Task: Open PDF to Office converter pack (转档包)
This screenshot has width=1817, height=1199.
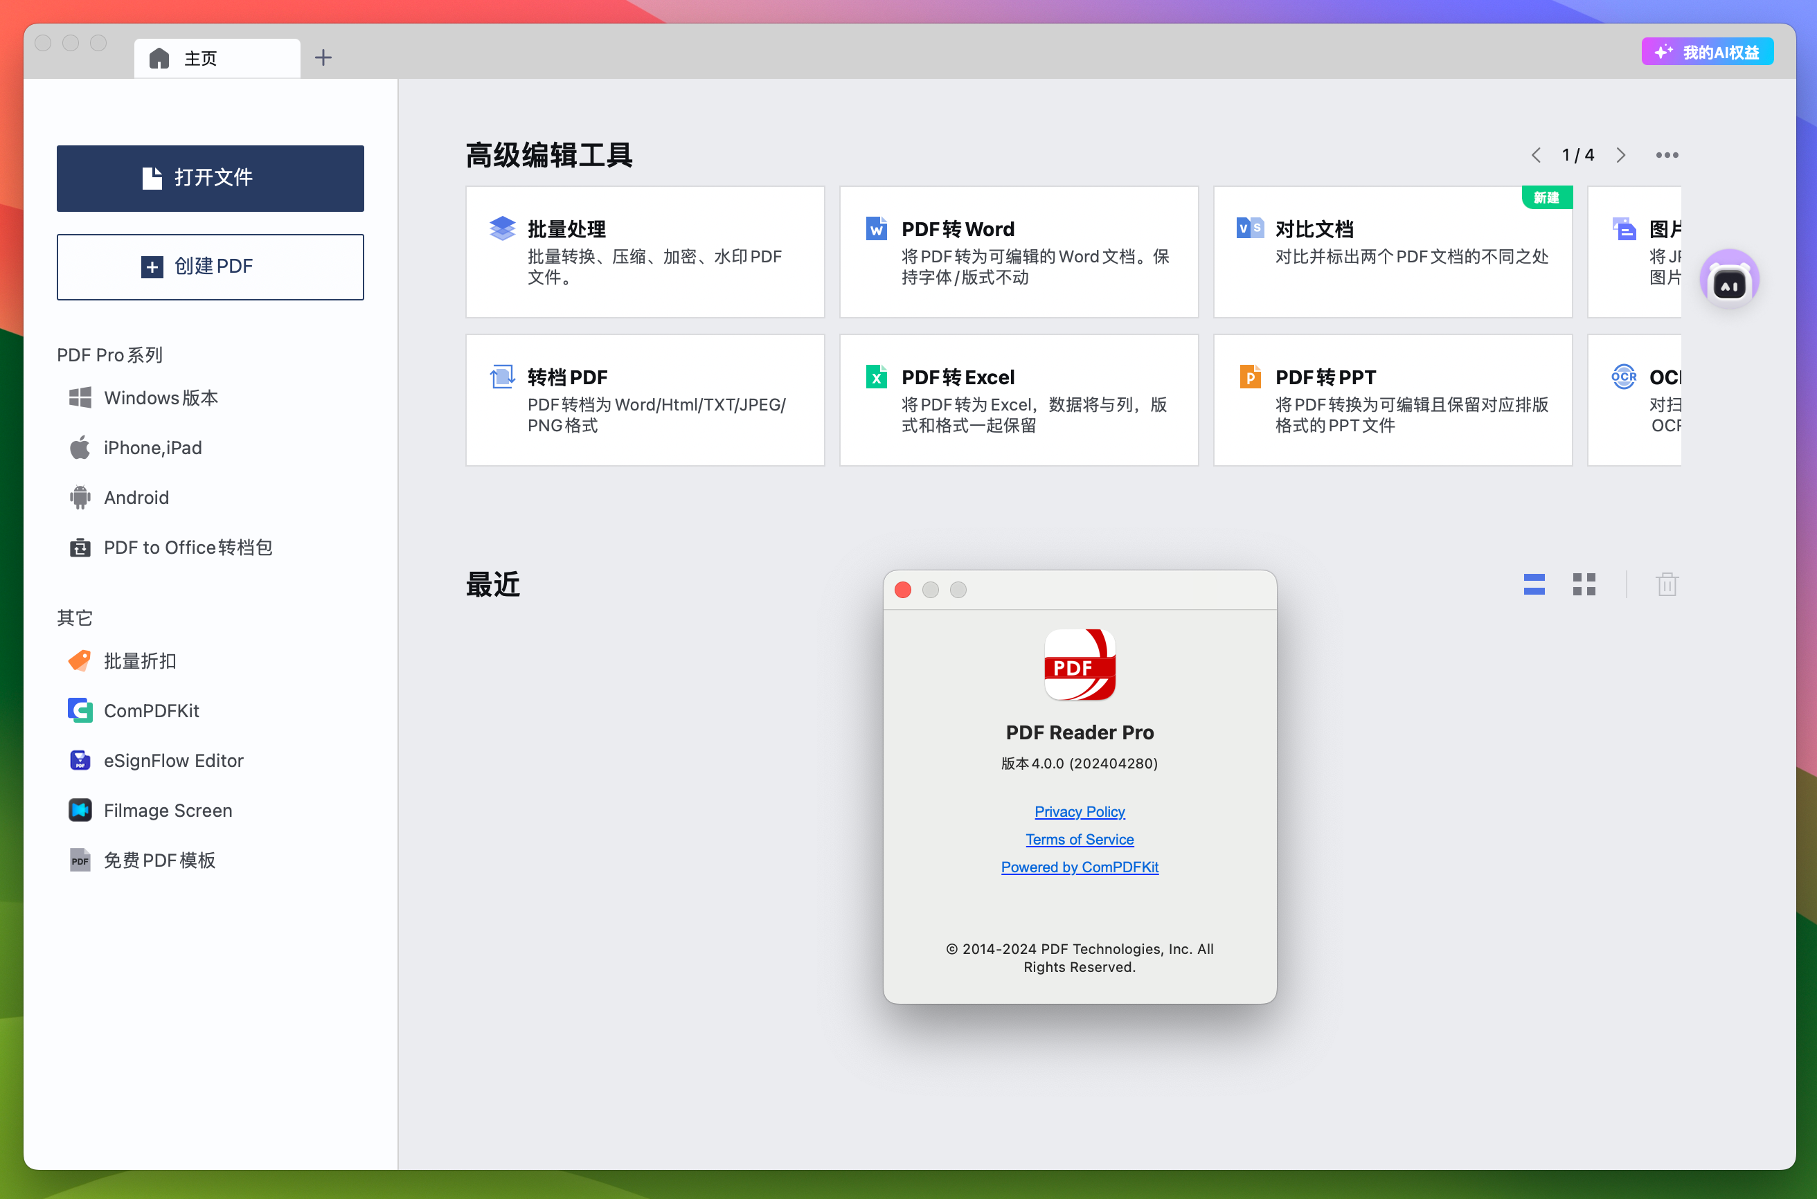Action: click(x=170, y=548)
